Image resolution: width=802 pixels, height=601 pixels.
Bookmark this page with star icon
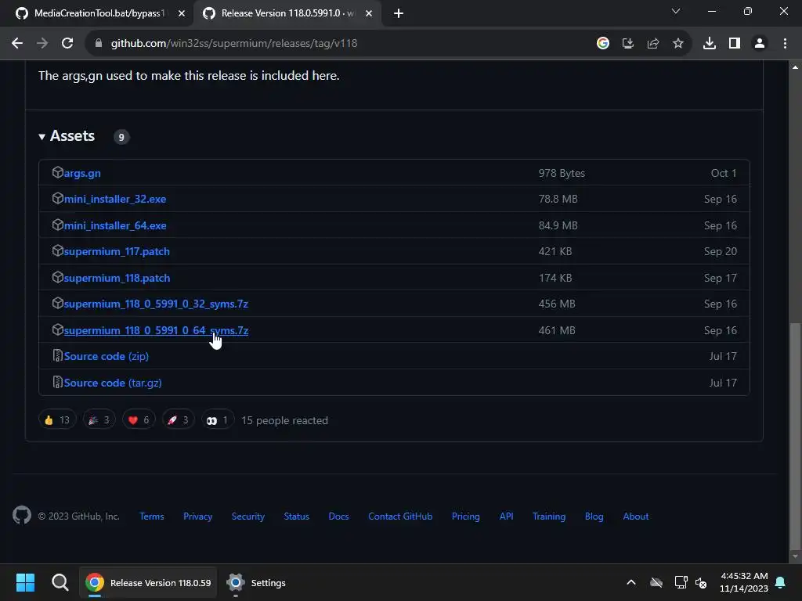(677, 44)
